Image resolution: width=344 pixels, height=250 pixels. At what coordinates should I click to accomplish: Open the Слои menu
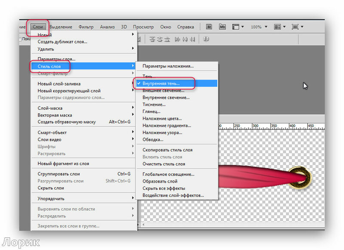tap(38, 27)
